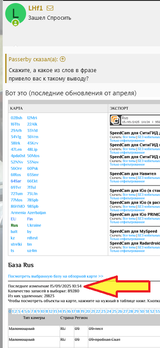
Task: Open the Armenia map link
Action: [18, 212]
